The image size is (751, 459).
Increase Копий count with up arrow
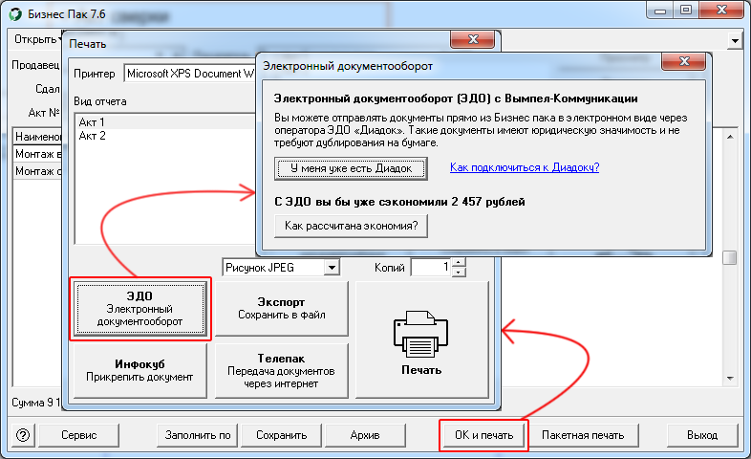click(x=459, y=263)
